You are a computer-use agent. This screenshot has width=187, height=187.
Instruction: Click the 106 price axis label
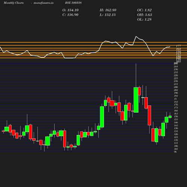pyautogui.click(x=176, y=146)
